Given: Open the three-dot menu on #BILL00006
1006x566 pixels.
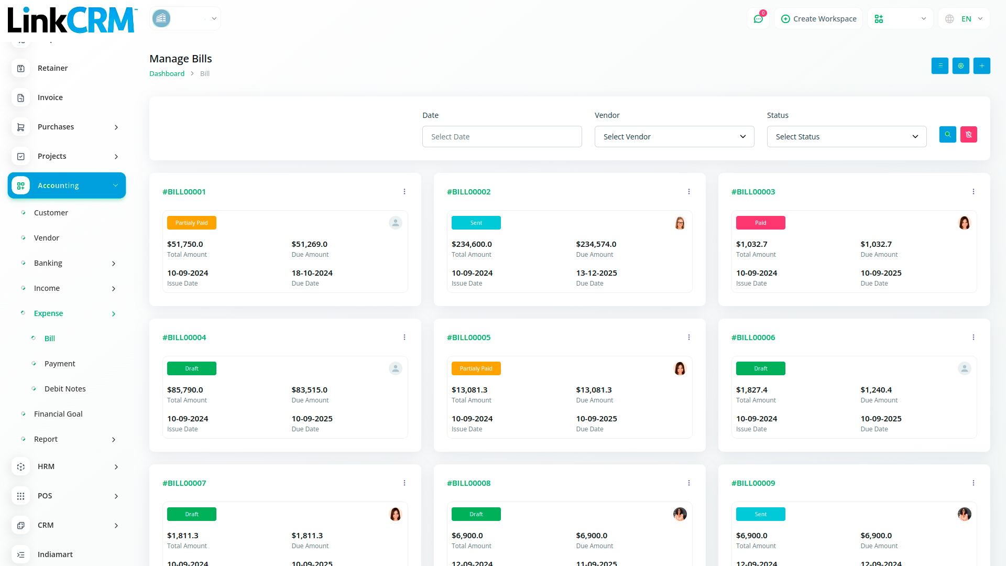Looking at the screenshot, I should click(973, 338).
